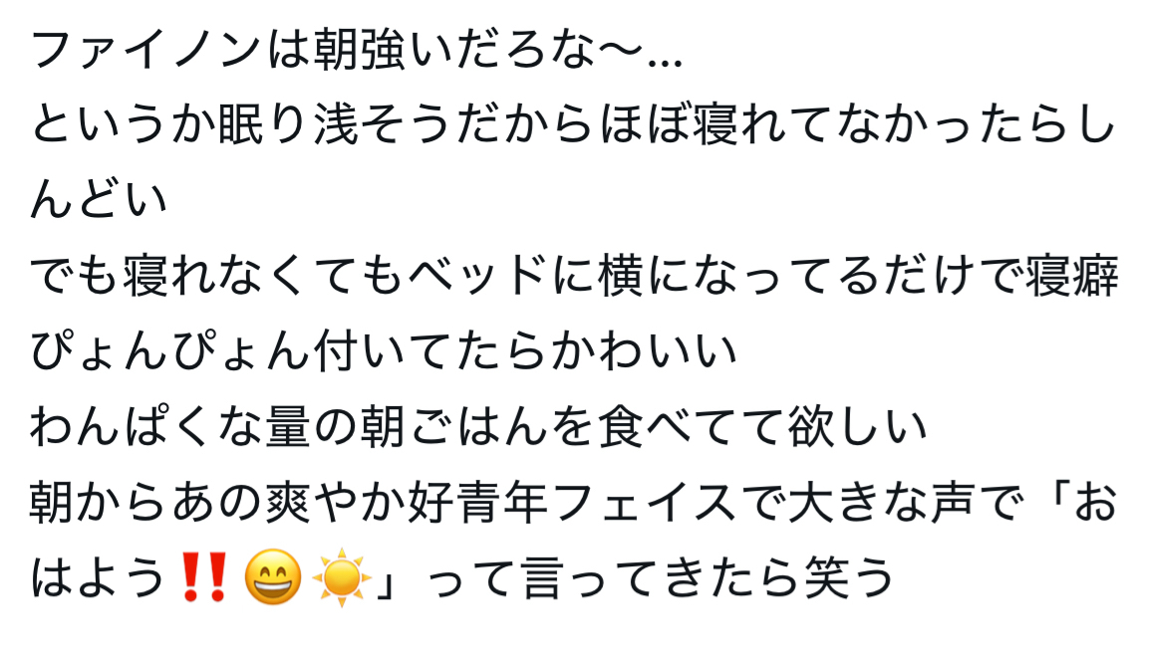Click the sun emoji

[342, 577]
